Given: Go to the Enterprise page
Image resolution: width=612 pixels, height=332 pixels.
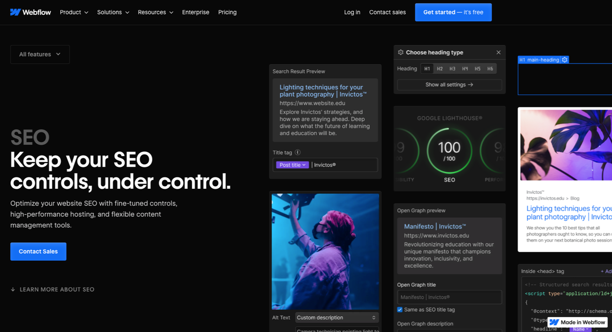Looking at the screenshot, I should coord(196,12).
